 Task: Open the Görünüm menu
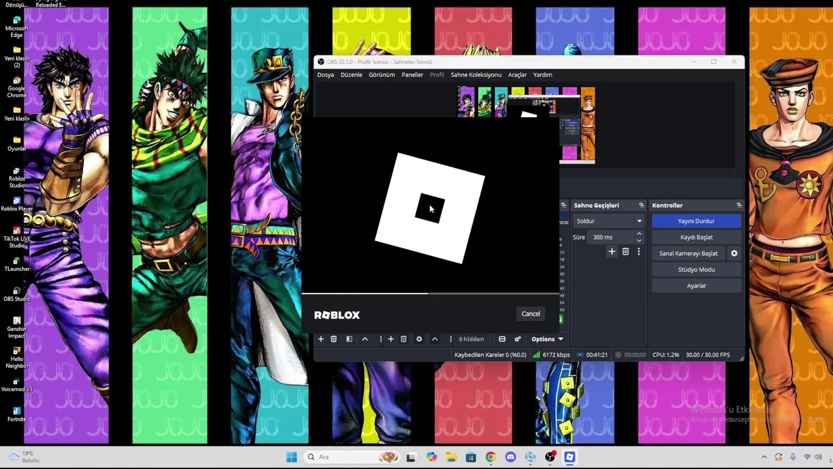(382, 75)
